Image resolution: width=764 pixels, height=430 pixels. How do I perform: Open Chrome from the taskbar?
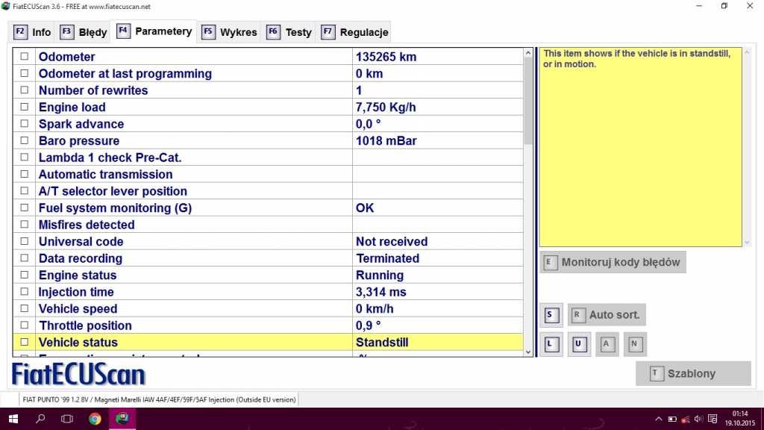(x=95, y=419)
